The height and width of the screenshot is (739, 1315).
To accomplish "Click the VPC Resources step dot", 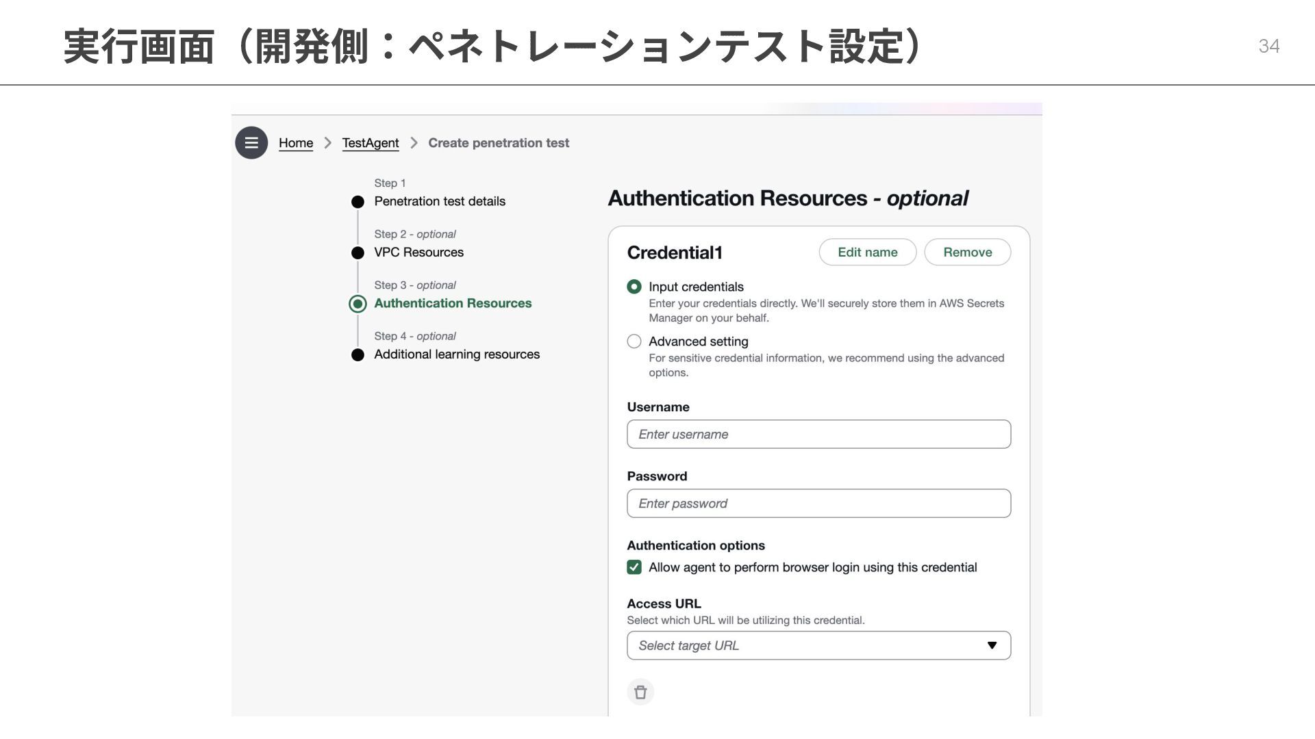I will pyautogui.click(x=358, y=253).
